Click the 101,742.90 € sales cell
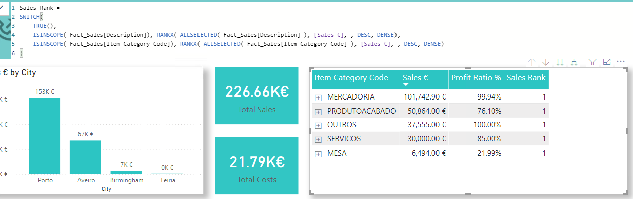Screen dimensions: 633x199 [424, 97]
